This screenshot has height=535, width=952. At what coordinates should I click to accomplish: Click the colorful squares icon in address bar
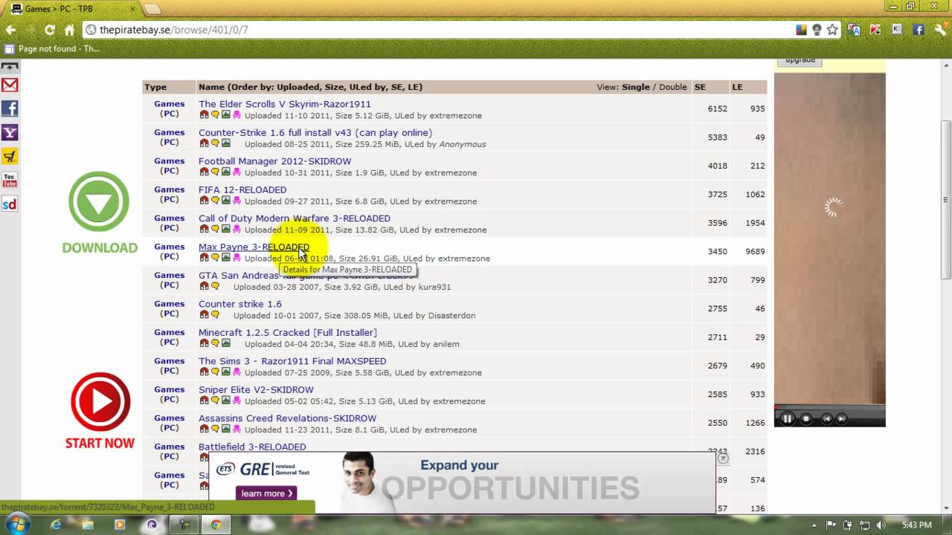801,30
